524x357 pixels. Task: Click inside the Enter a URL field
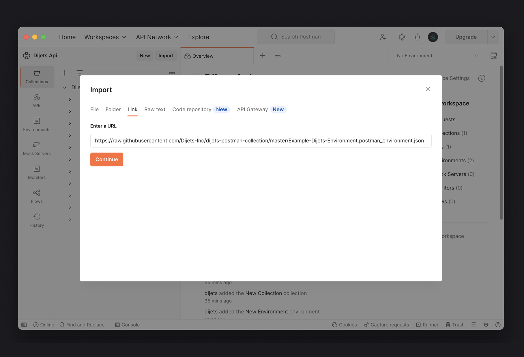(x=261, y=141)
